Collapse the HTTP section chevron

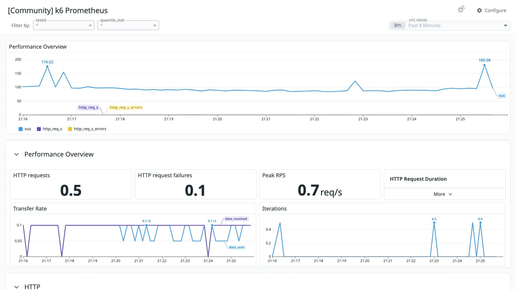click(x=16, y=287)
